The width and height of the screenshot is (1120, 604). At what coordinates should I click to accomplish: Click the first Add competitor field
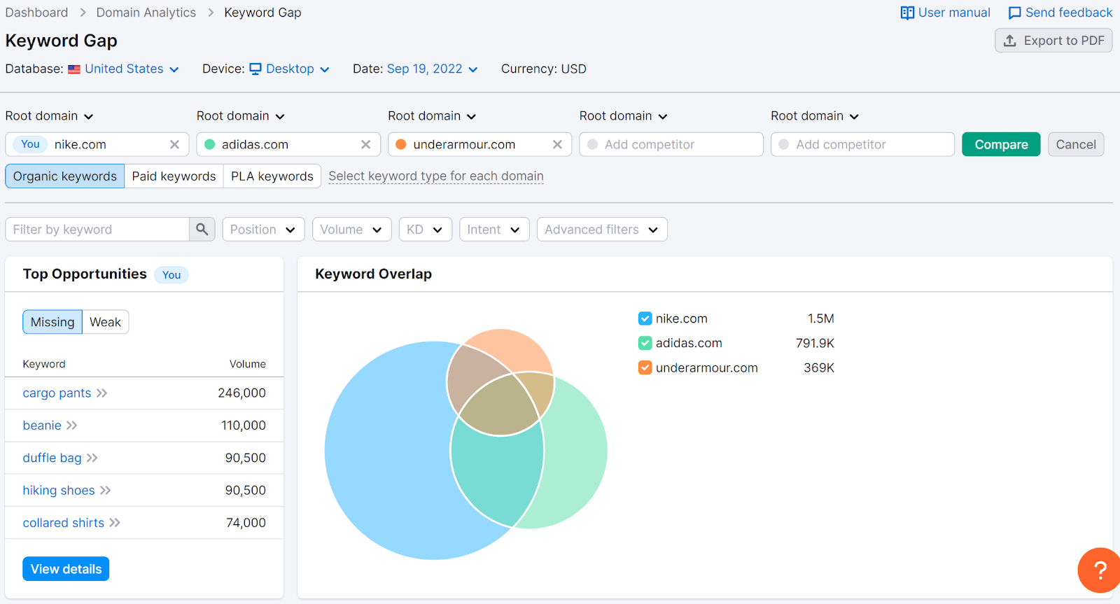pyautogui.click(x=671, y=144)
